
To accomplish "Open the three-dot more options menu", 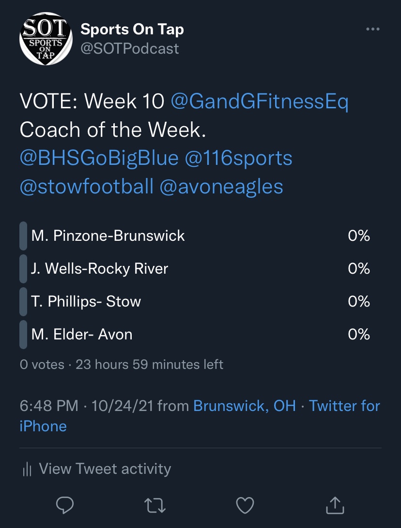I will point(372,29).
